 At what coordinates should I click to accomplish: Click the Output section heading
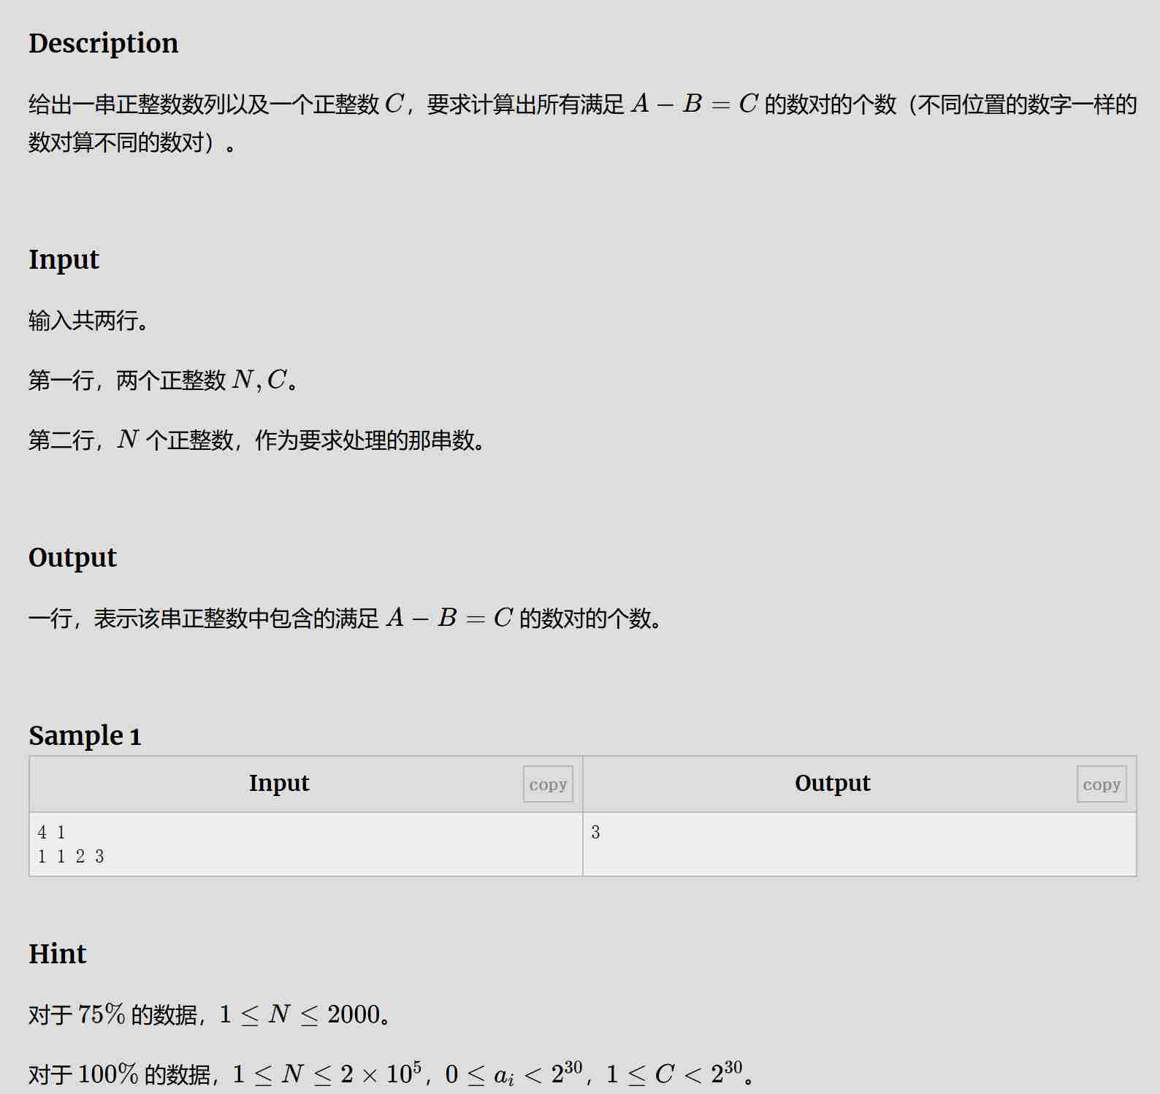tap(72, 557)
